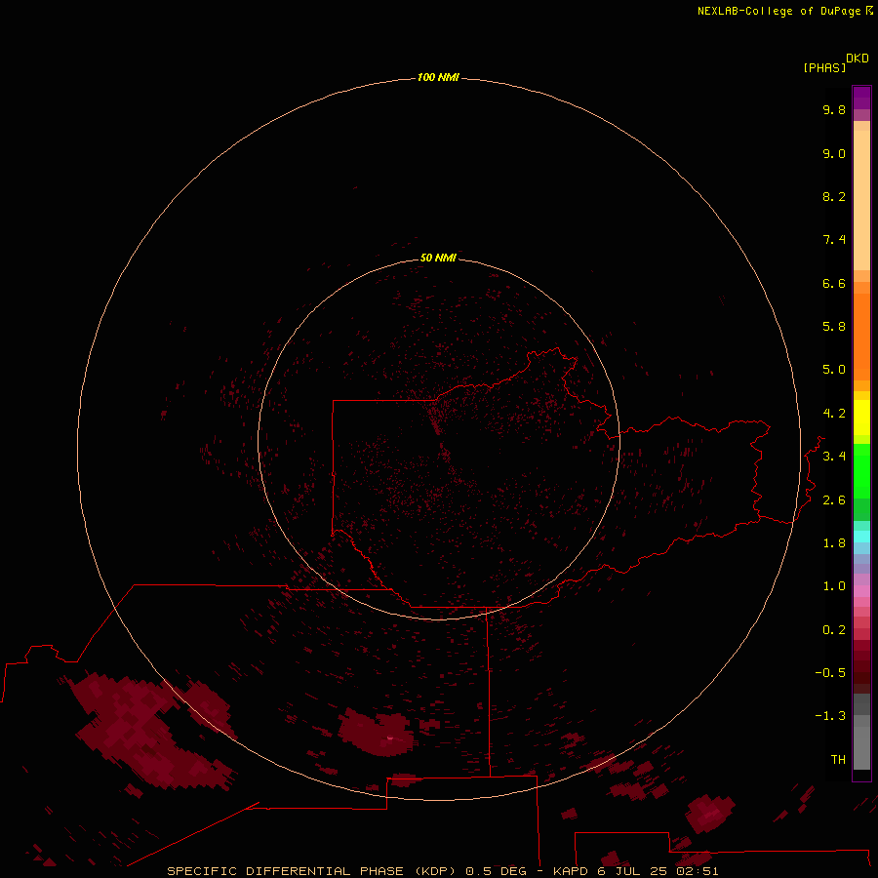Click the 4.2 color scale value

834,414
